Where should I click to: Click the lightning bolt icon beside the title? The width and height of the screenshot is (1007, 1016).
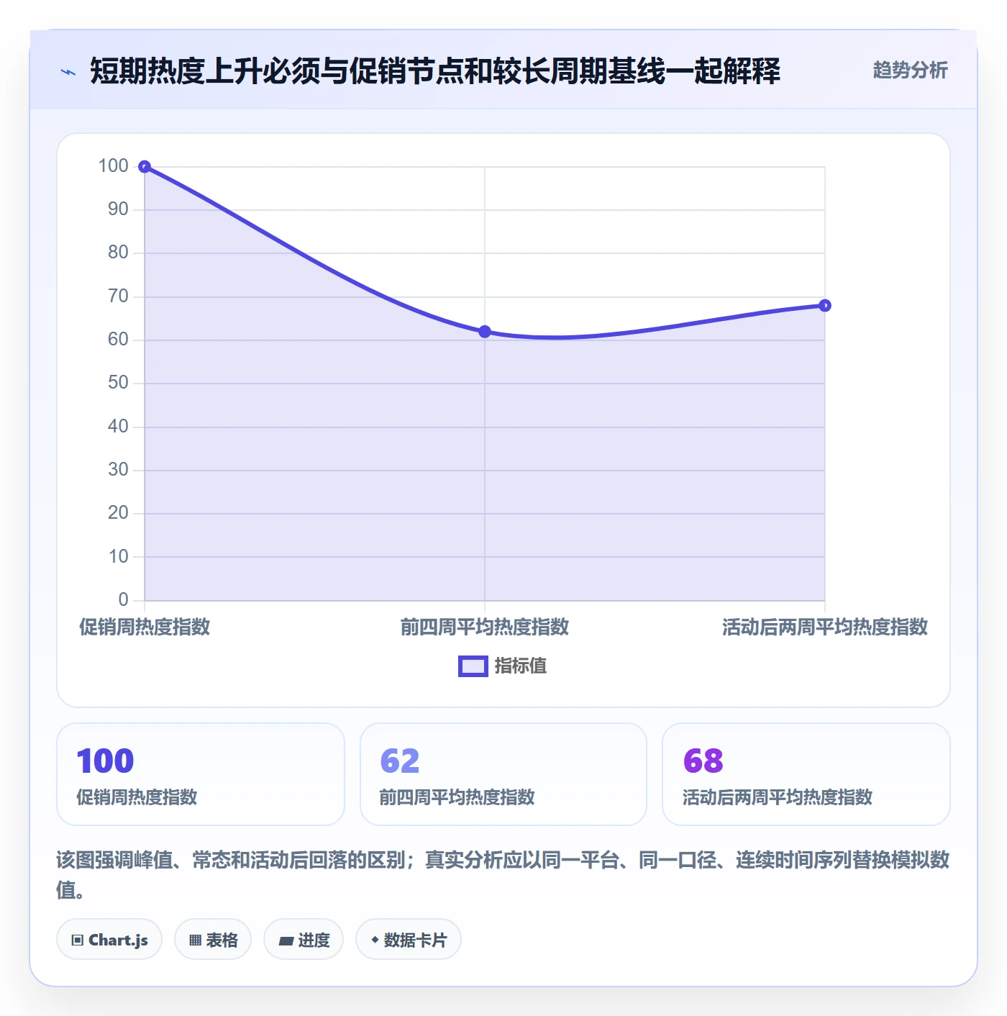pyautogui.click(x=68, y=72)
